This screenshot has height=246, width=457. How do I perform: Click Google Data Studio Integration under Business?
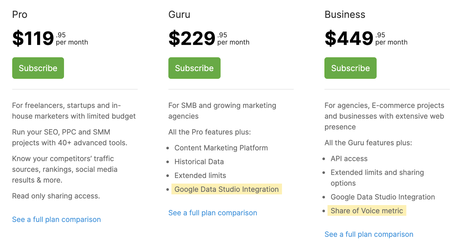pyautogui.click(x=383, y=197)
